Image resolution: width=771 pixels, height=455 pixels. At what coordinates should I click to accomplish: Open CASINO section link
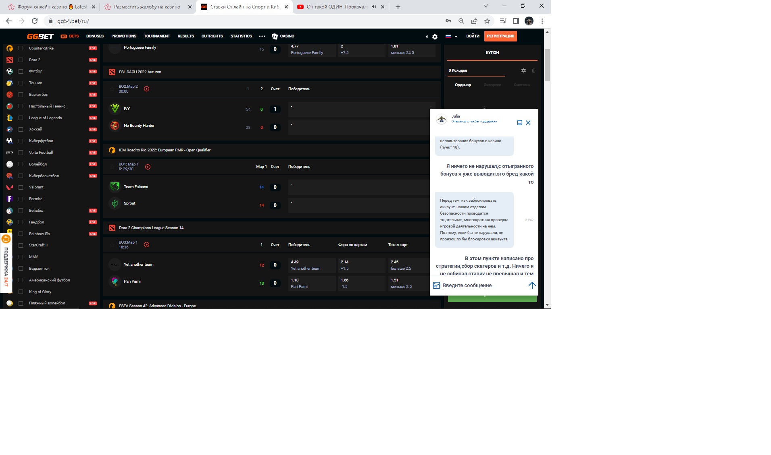[283, 36]
